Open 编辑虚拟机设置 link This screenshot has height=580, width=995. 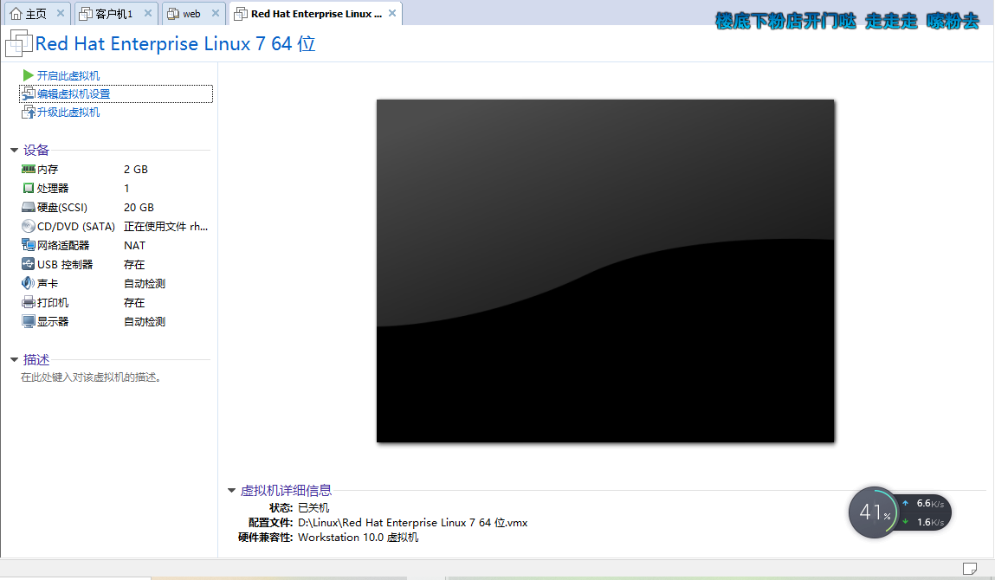(74, 93)
